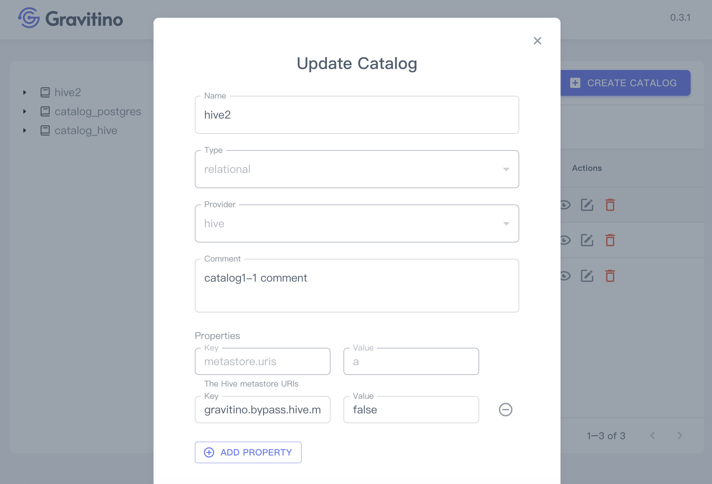The image size is (712, 484).
Task: Delete the catalog in the third row
Action: [610, 276]
